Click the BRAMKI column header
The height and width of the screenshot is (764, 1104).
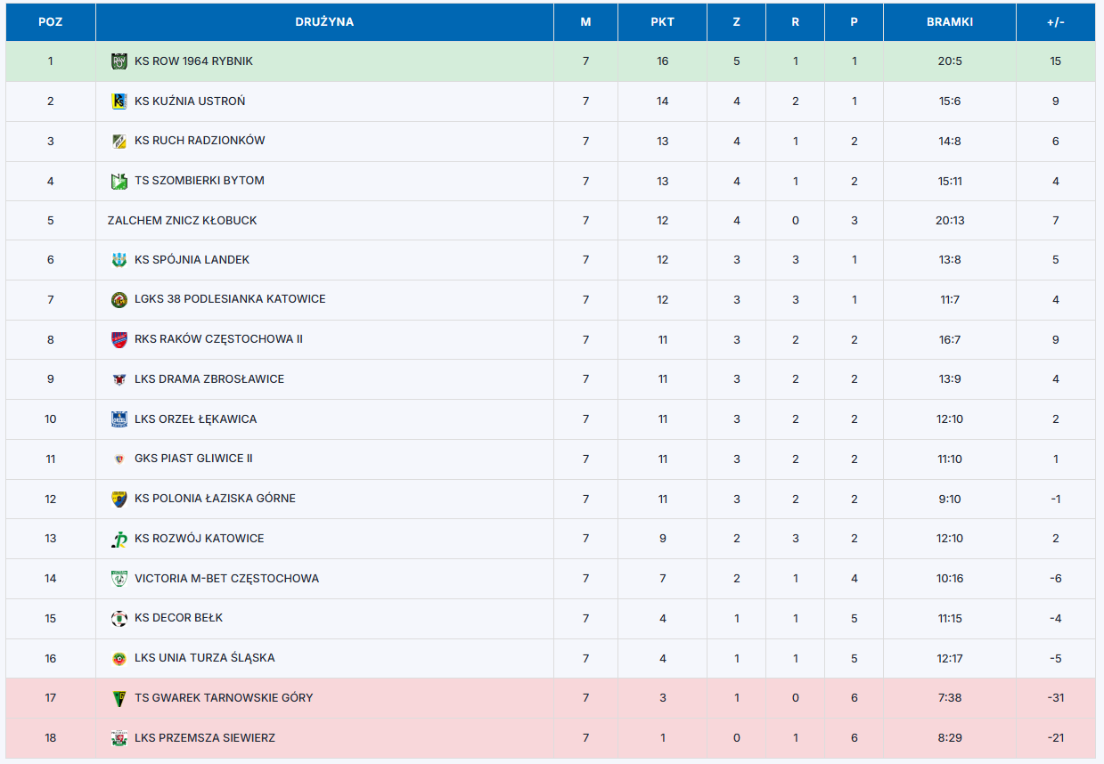pos(949,22)
